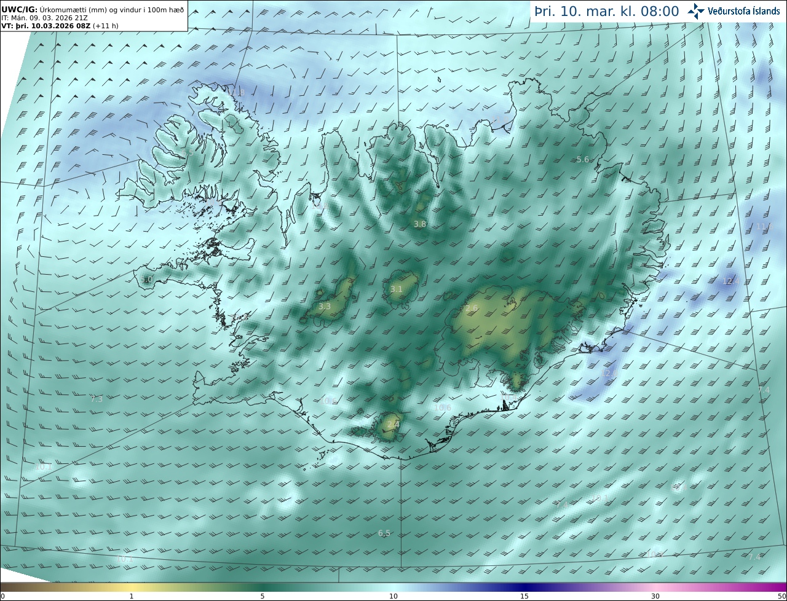This screenshot has height=601, width=787.
Task: Click the map value '3.1' on the glacier
Action: point(397,289)
